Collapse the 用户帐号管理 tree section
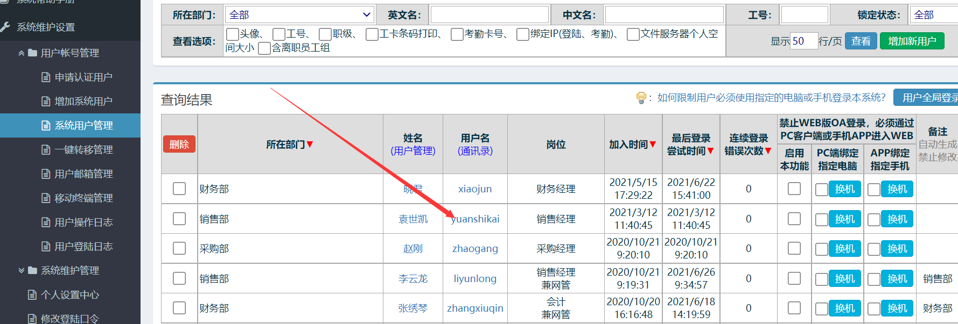This screenshot has width=958, height=324. pyautogui.click(x=21, y=53)
